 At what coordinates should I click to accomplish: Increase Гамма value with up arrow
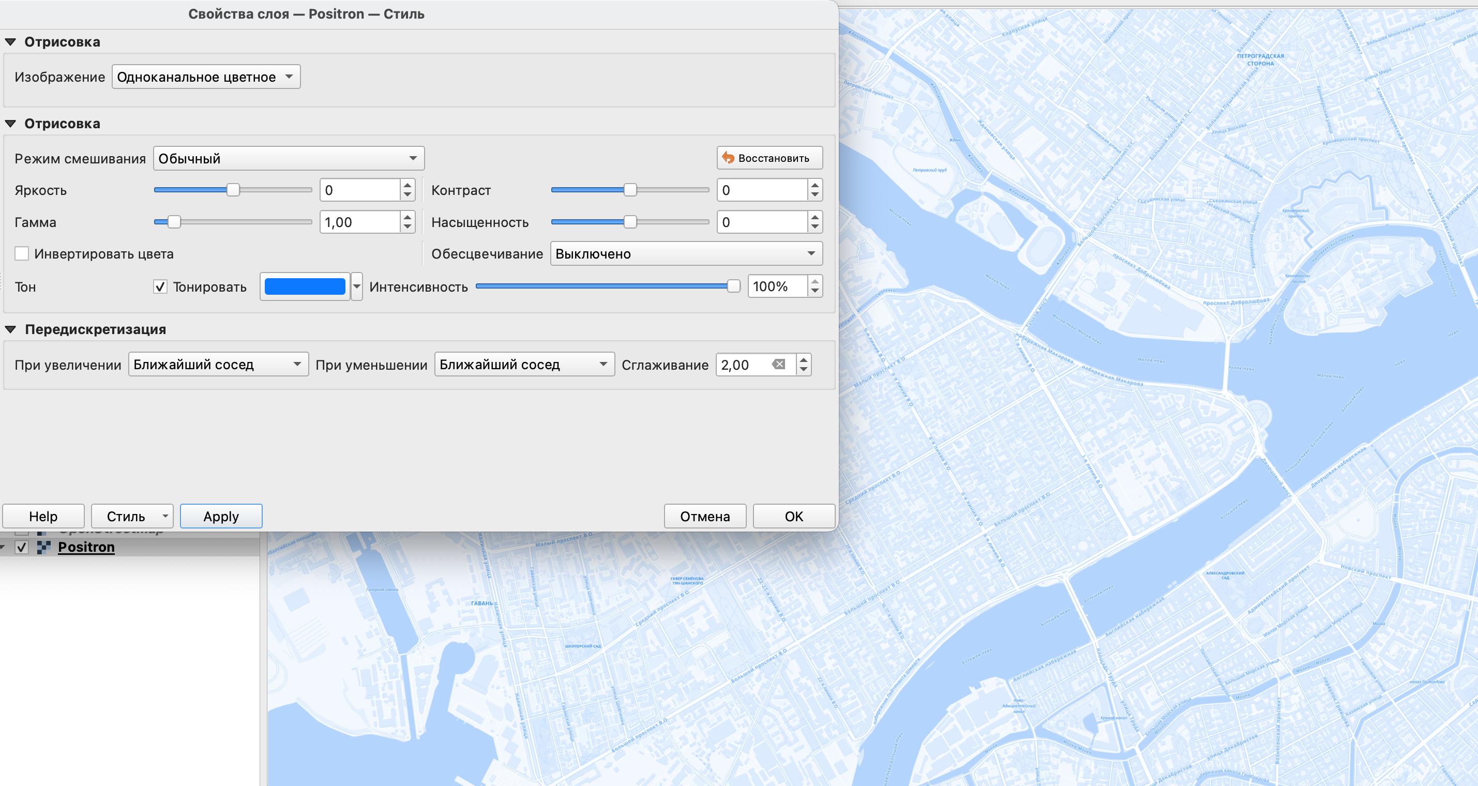coord(408,217)
